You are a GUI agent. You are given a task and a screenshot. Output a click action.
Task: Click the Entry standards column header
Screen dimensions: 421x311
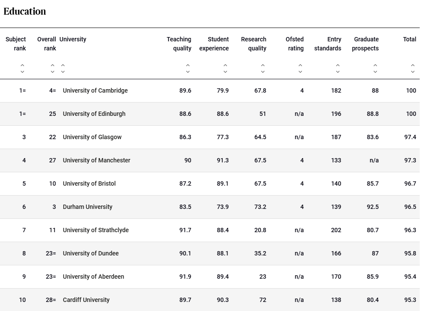pyautogui.click(x=328, y=44)
